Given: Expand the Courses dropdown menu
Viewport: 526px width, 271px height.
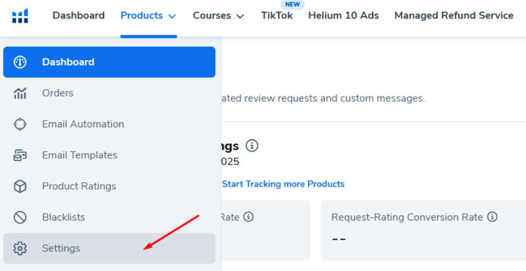Looking at the screenshot, I should pyautogui.click(x=218, y=16).
